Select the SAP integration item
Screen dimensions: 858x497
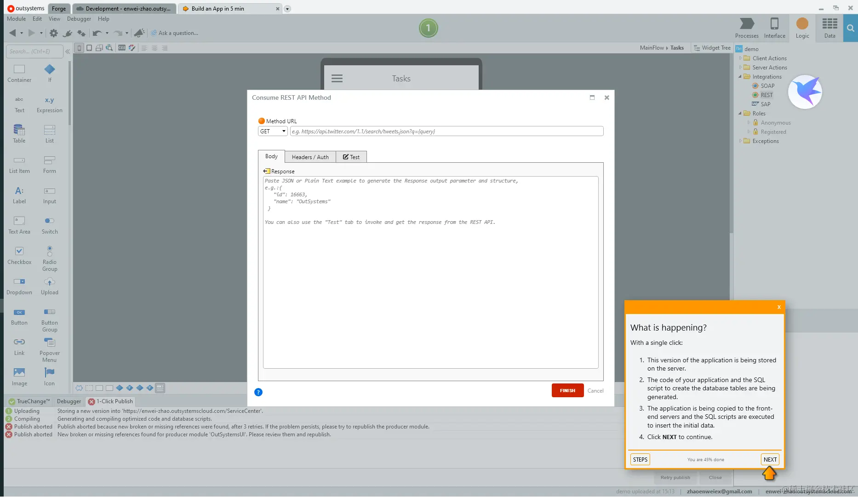pos(761,104)
